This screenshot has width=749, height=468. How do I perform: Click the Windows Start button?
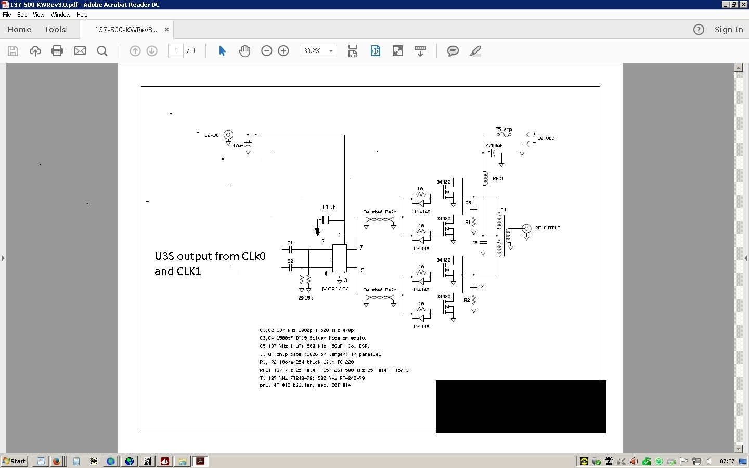15,461
